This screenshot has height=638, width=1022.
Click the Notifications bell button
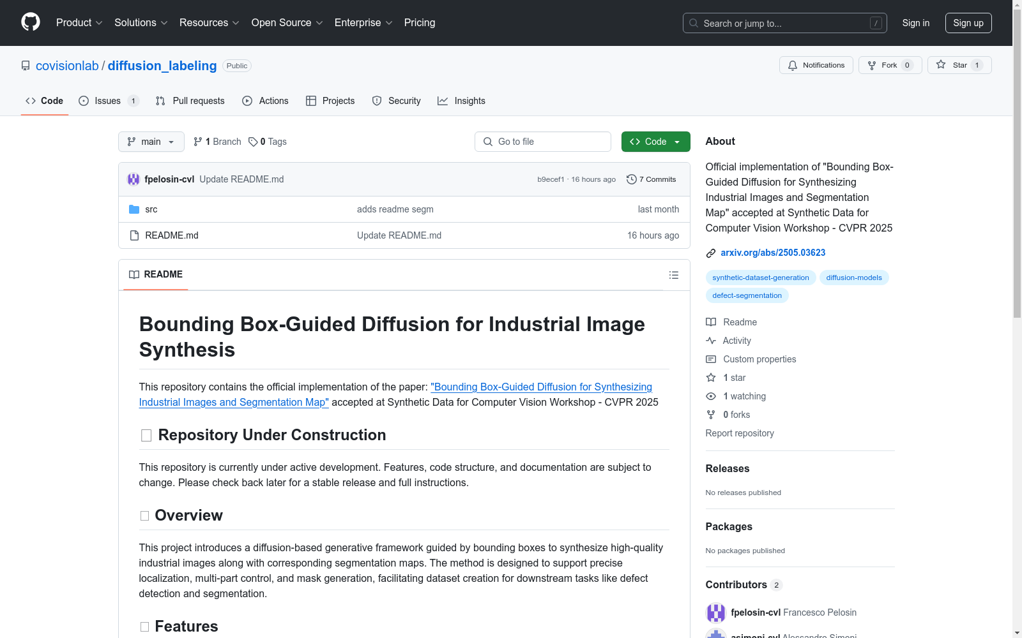coord(816,65)
